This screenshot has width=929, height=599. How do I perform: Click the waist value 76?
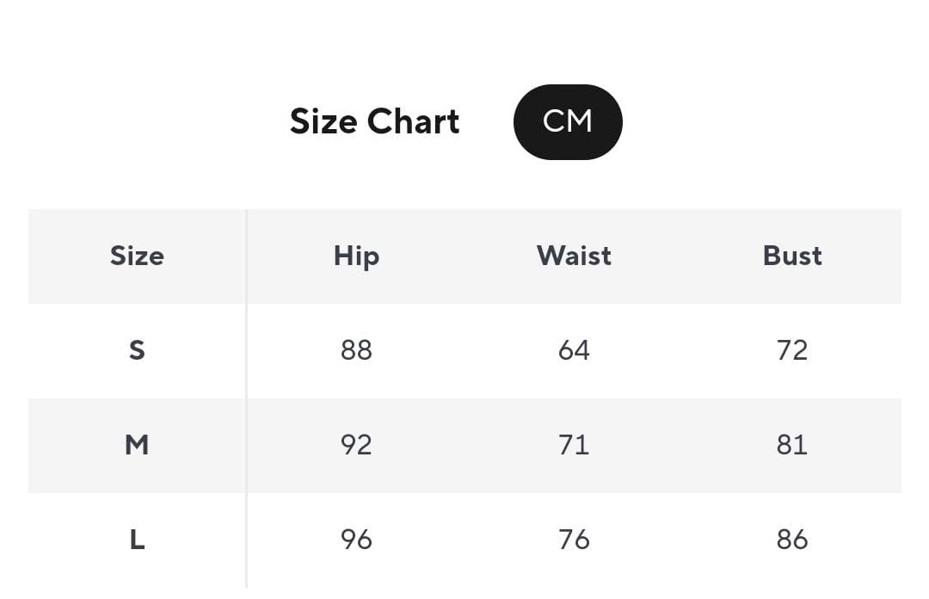tap(574, 540)
